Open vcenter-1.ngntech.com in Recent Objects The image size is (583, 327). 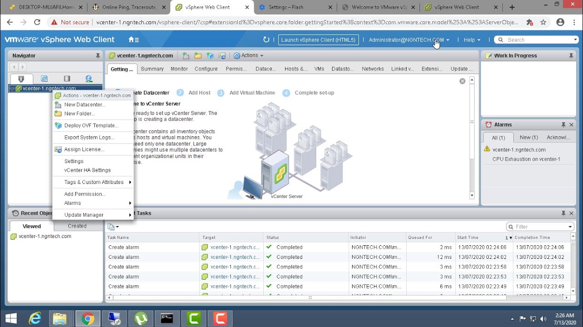(x=45, y=236)
